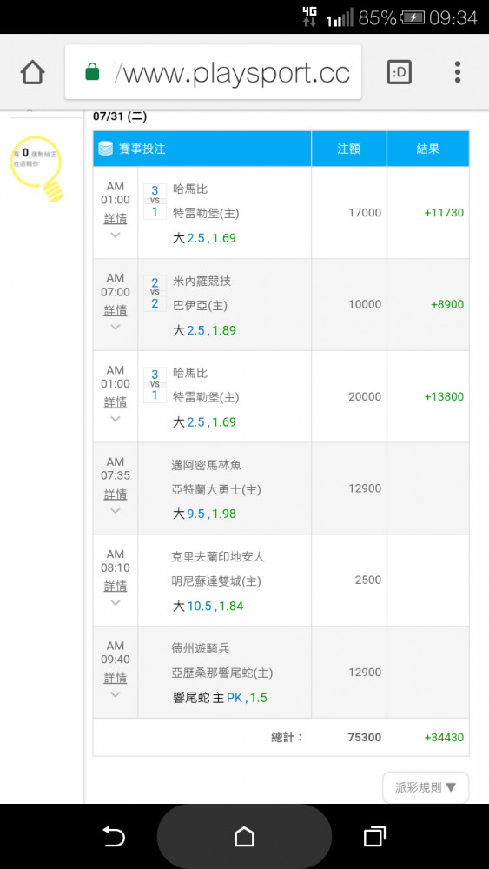Viewport: 489px width, 869px height.
Task: Expand chevron under 01:00 哈馬比 17000 bet
Action: 116,235
